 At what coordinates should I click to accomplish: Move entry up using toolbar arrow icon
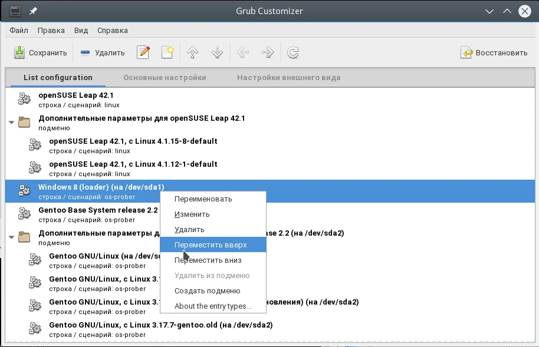point(192,52)
